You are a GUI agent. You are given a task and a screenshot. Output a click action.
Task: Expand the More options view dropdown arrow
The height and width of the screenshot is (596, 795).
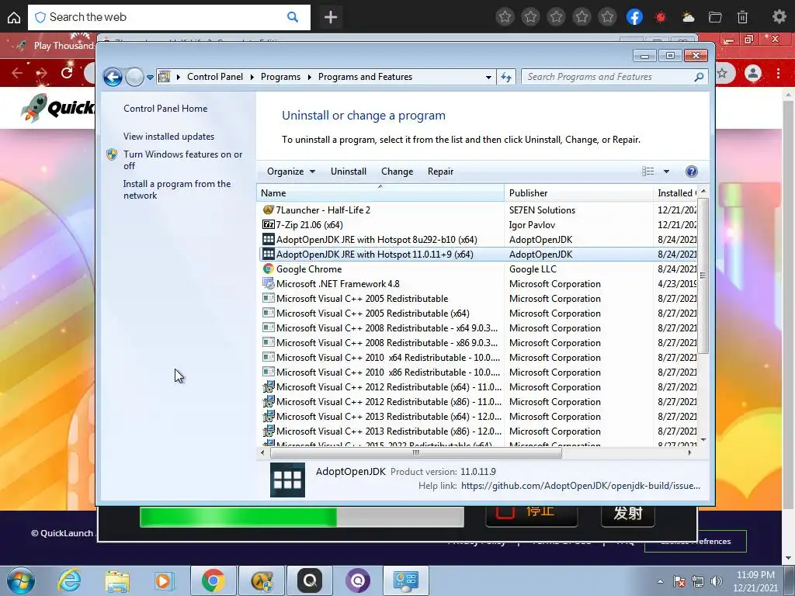pyautogui.click(x=666, y=172)
